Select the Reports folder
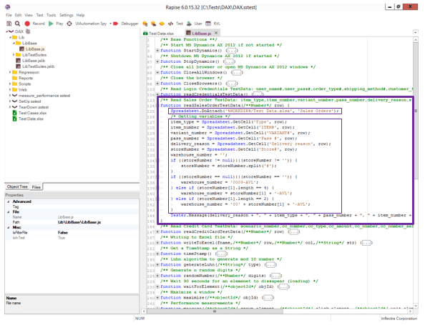The image size is (425, 325). click(x=26, y=78)
